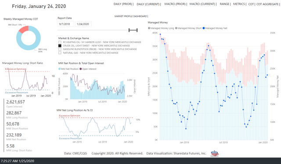Toggle Managed Money Long legend marker
Screen dimensions: 281x164
pyautogui.click(x=149, y=28)
